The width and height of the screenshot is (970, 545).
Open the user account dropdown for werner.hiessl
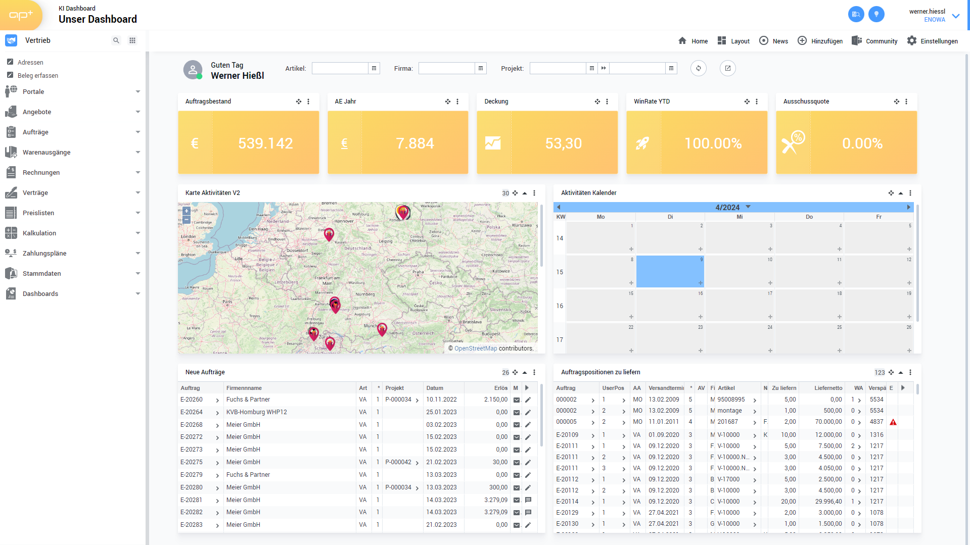[955, 16]
